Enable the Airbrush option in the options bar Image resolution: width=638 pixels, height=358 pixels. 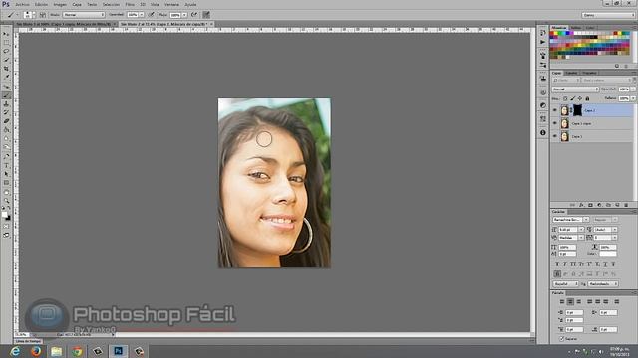pyautogui.click(x=194, y=15)
